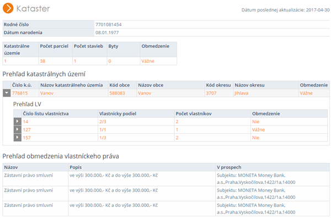Screen dimensions: 331x218
Task: Click ownership share 1/3
Action: tap(103, 138)
